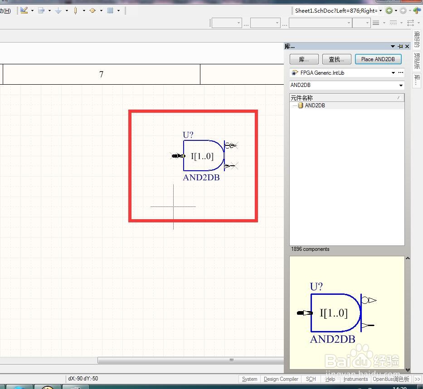This screenshot has width=423, height=389.
Task: Click the power ground symbol icon
Action: pyautogui.click(x=58, y=10)
